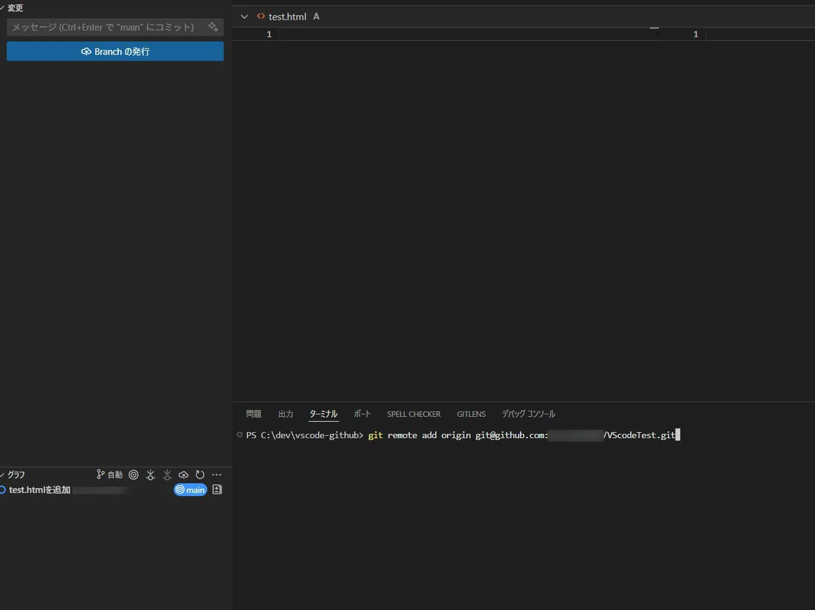This screenshot has height=610, width=815.
Task: Open the GITLENS panel tab
Action: tap(471, 414)
